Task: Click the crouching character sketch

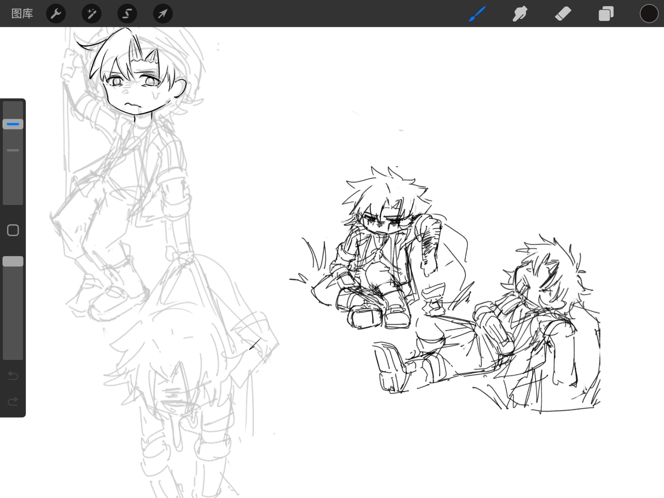Action: point(382,252)
